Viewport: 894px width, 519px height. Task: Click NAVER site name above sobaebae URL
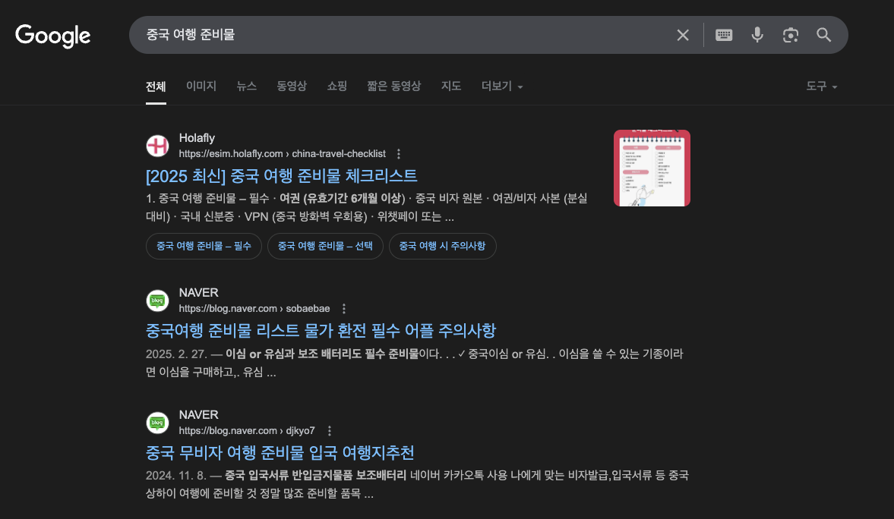tap(198, 293)
